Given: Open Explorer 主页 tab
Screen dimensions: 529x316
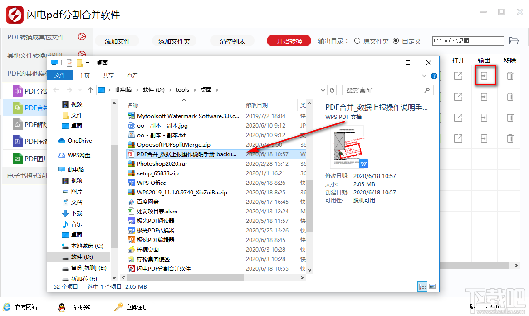Looking at the screenshot, I should [84, 76].
